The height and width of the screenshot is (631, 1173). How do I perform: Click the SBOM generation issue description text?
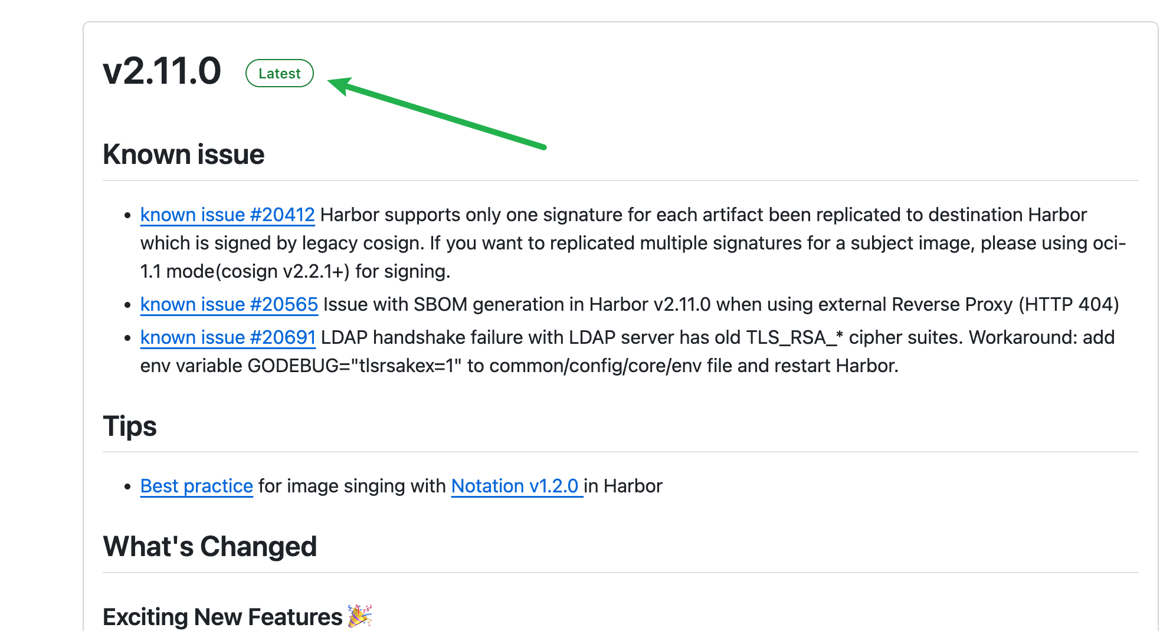click(x=720, y=304)
